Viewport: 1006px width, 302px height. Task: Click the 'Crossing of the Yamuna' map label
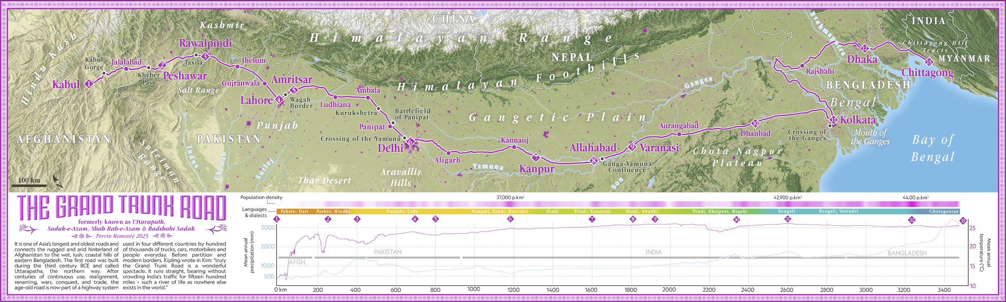360,139
